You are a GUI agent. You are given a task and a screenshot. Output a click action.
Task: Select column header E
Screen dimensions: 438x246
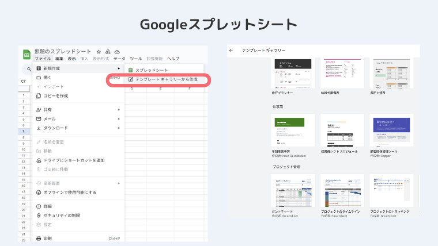(x=160, y=89)
